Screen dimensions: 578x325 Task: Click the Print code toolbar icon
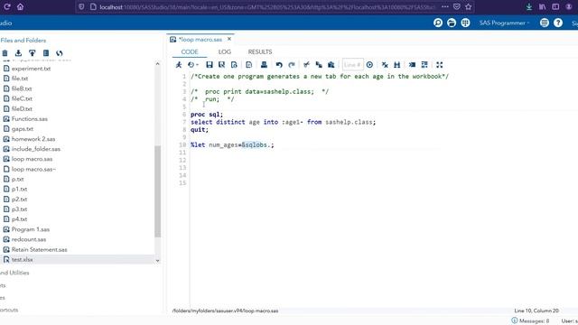coord(264,65)
